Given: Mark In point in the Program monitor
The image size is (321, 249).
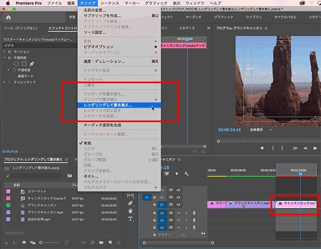Looking at the screenshot, I should coord(273,148).
